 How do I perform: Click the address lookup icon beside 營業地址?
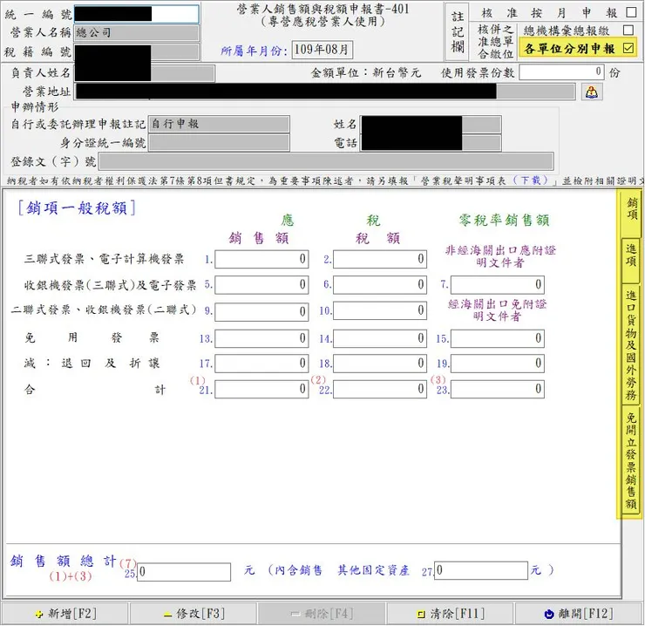click(592, 92)
